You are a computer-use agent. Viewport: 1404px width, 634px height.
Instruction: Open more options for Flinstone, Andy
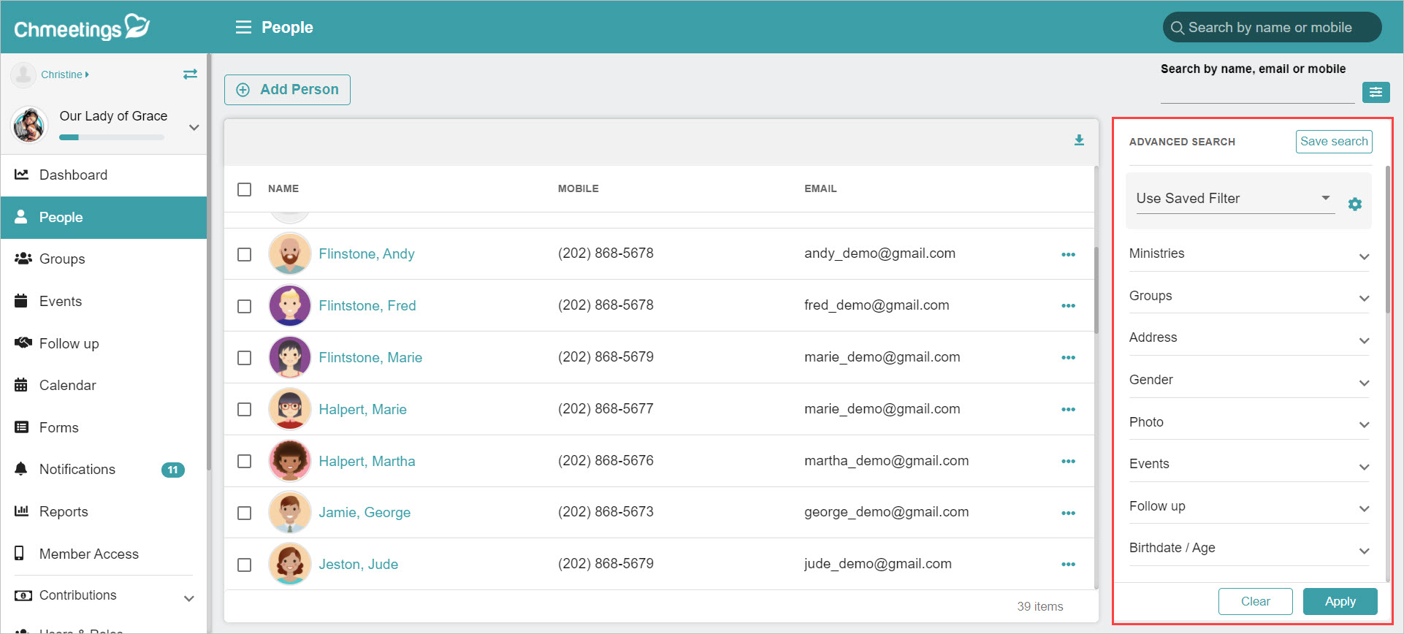1068,254
